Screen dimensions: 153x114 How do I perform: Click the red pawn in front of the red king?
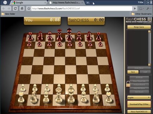coord(70,43)
